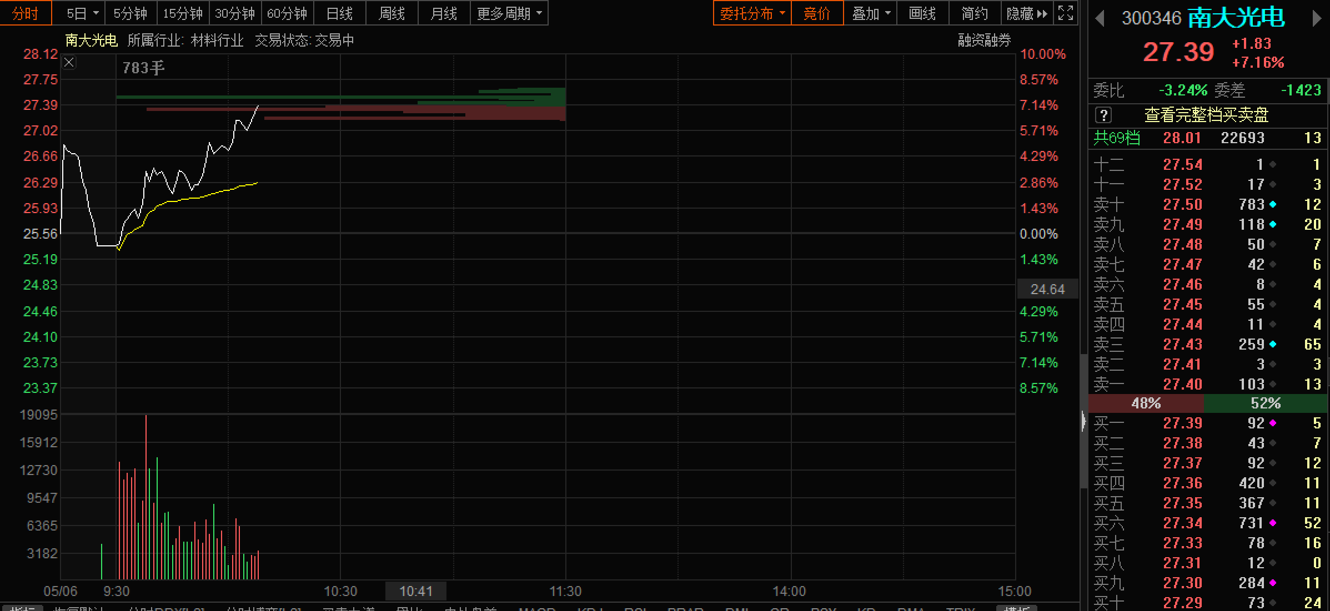Click the 24.64 price axis marker
Viewport: 1330px width, 611px height.
(x=1047, y=290)
